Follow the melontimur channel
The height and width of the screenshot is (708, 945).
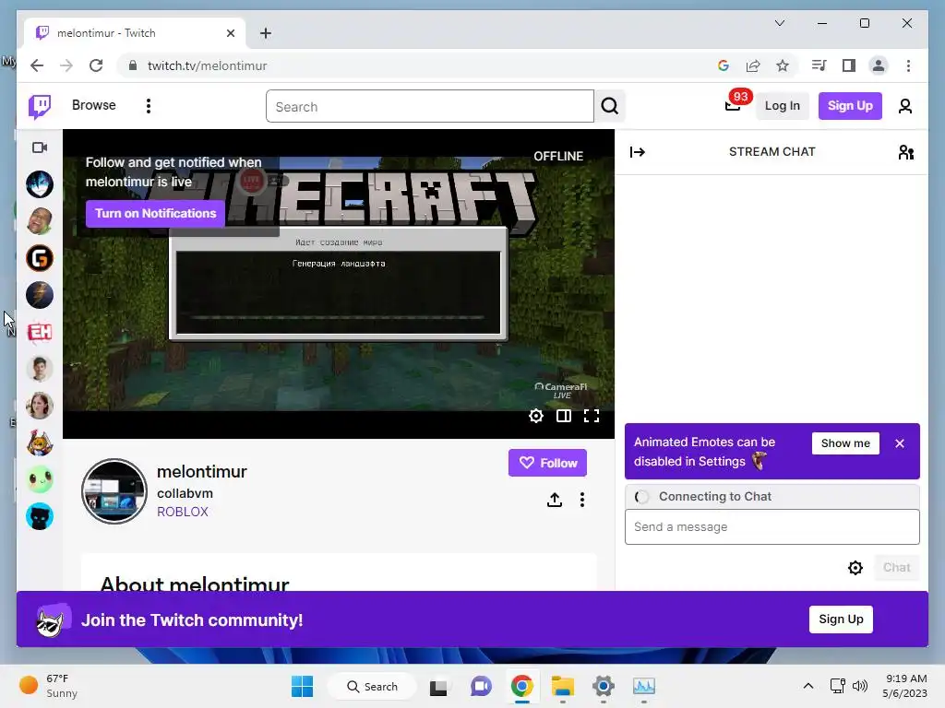[547, 463]
